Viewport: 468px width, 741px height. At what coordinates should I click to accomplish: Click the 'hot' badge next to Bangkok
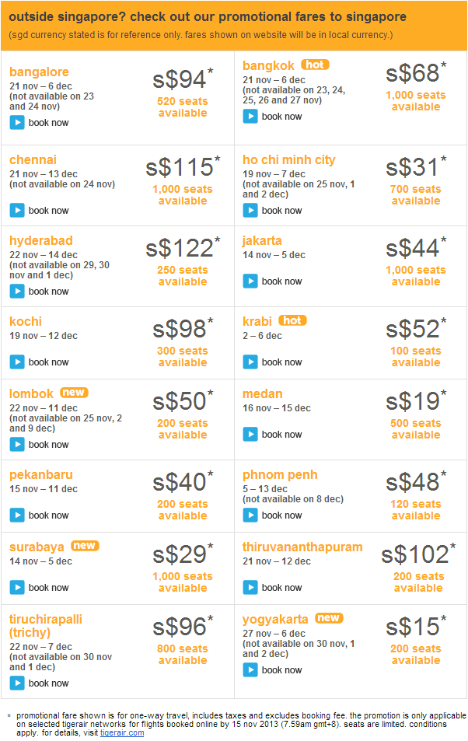tap(316, 65)
